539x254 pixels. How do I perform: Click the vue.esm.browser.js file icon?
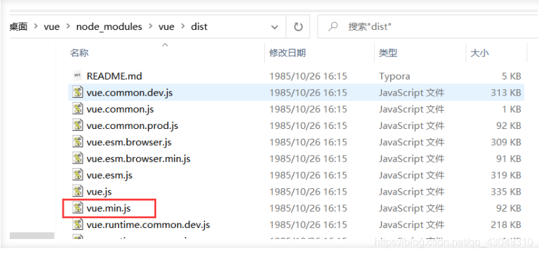pos(77,142)
